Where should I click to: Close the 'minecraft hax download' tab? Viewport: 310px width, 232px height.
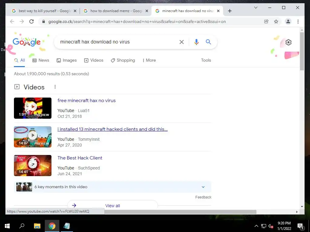(218, 11)
